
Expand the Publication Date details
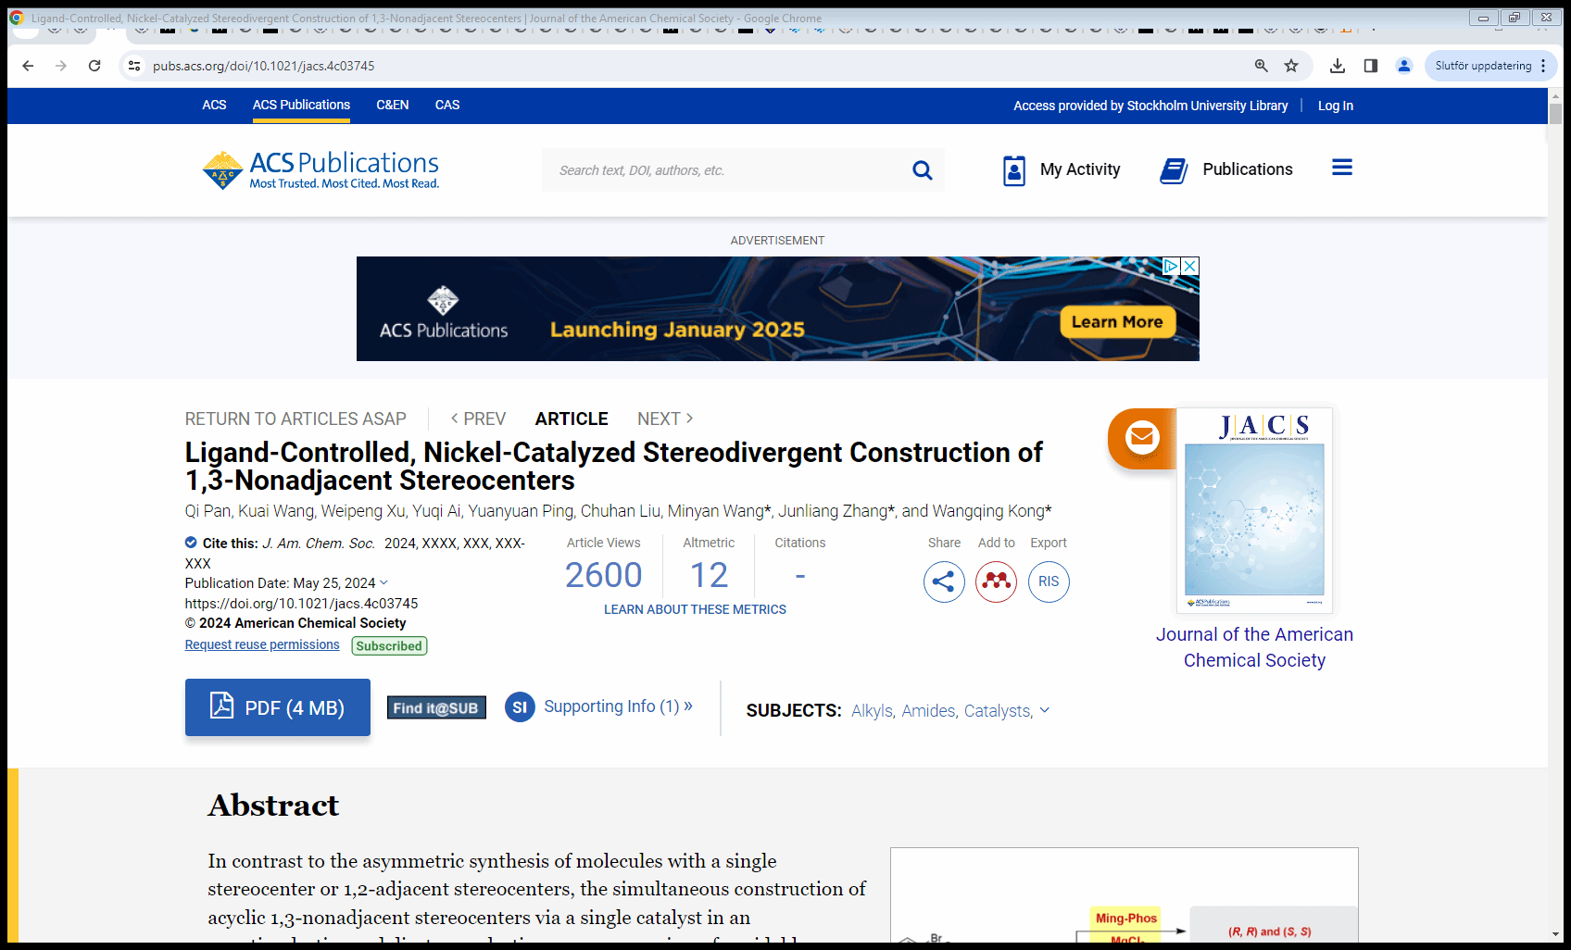pyautogui.click(x=383, y=582)
